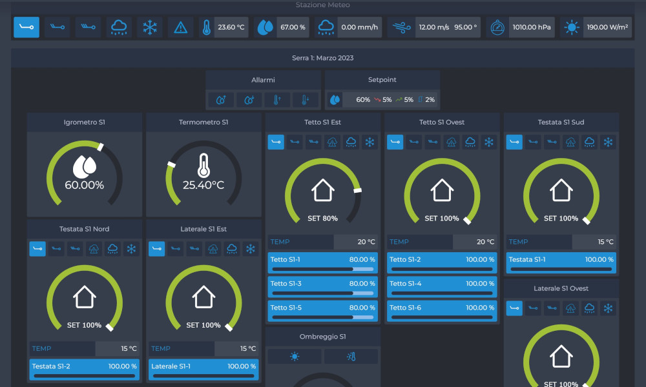Click the barometer icon beside 1010.00 hPa

click(497, 27)
